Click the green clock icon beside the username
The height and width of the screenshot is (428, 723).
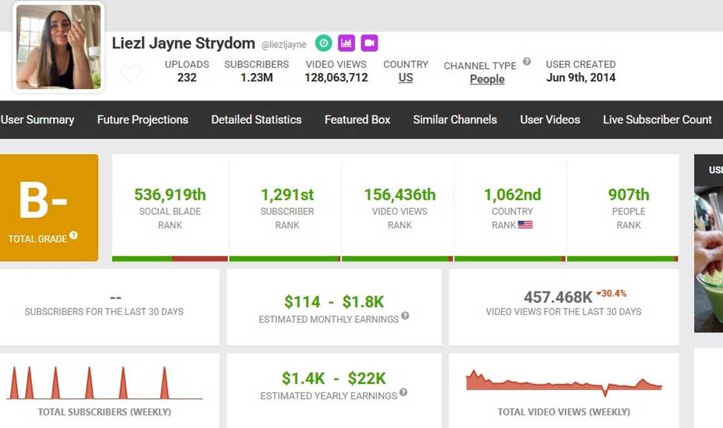tap(323, 43)
